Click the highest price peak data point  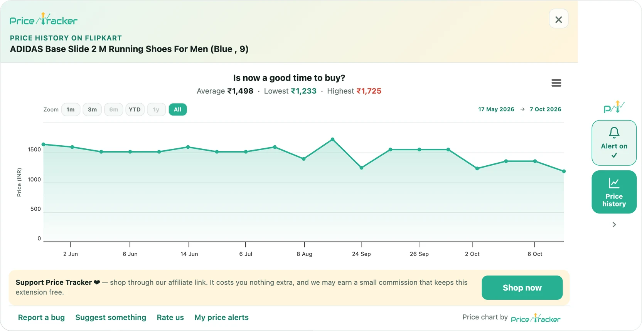click(332, 139)
